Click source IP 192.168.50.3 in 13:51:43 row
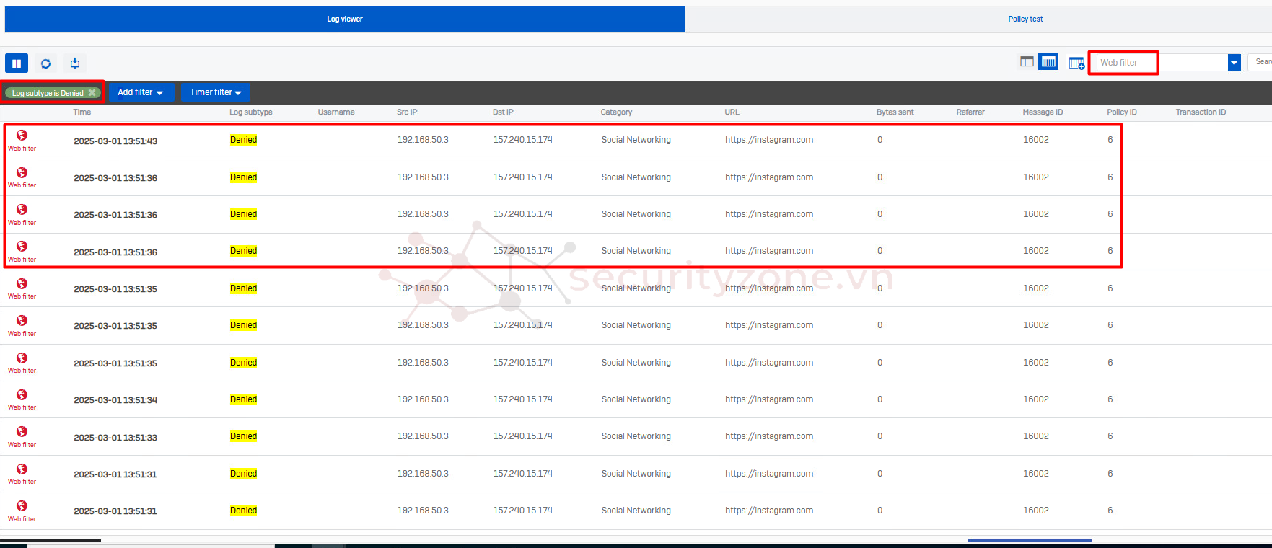 pos(423,140)
